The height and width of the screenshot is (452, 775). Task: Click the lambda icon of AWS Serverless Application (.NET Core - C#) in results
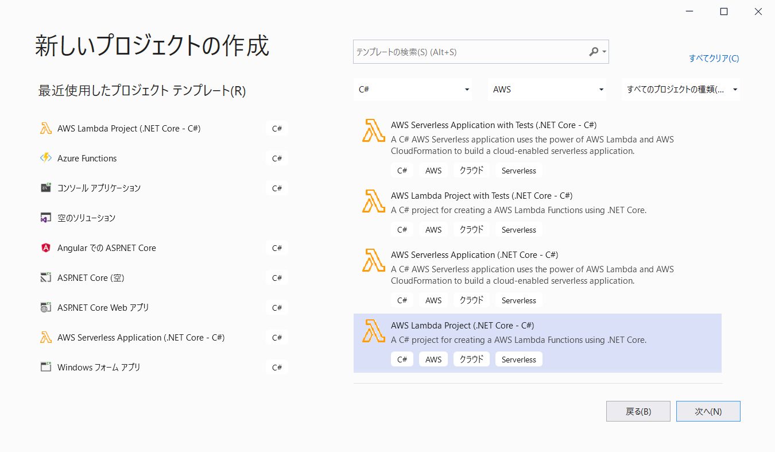pos(374,260)
